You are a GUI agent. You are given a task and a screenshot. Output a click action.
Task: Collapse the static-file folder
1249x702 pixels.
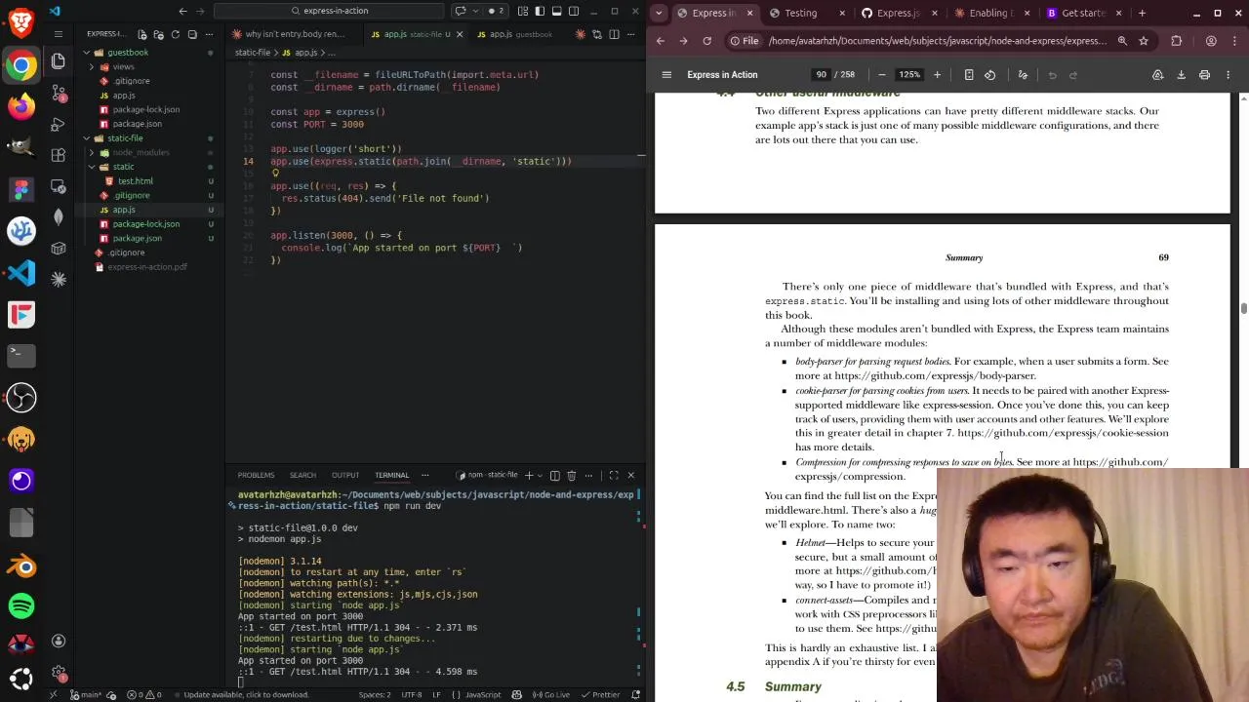click(124, 138)
